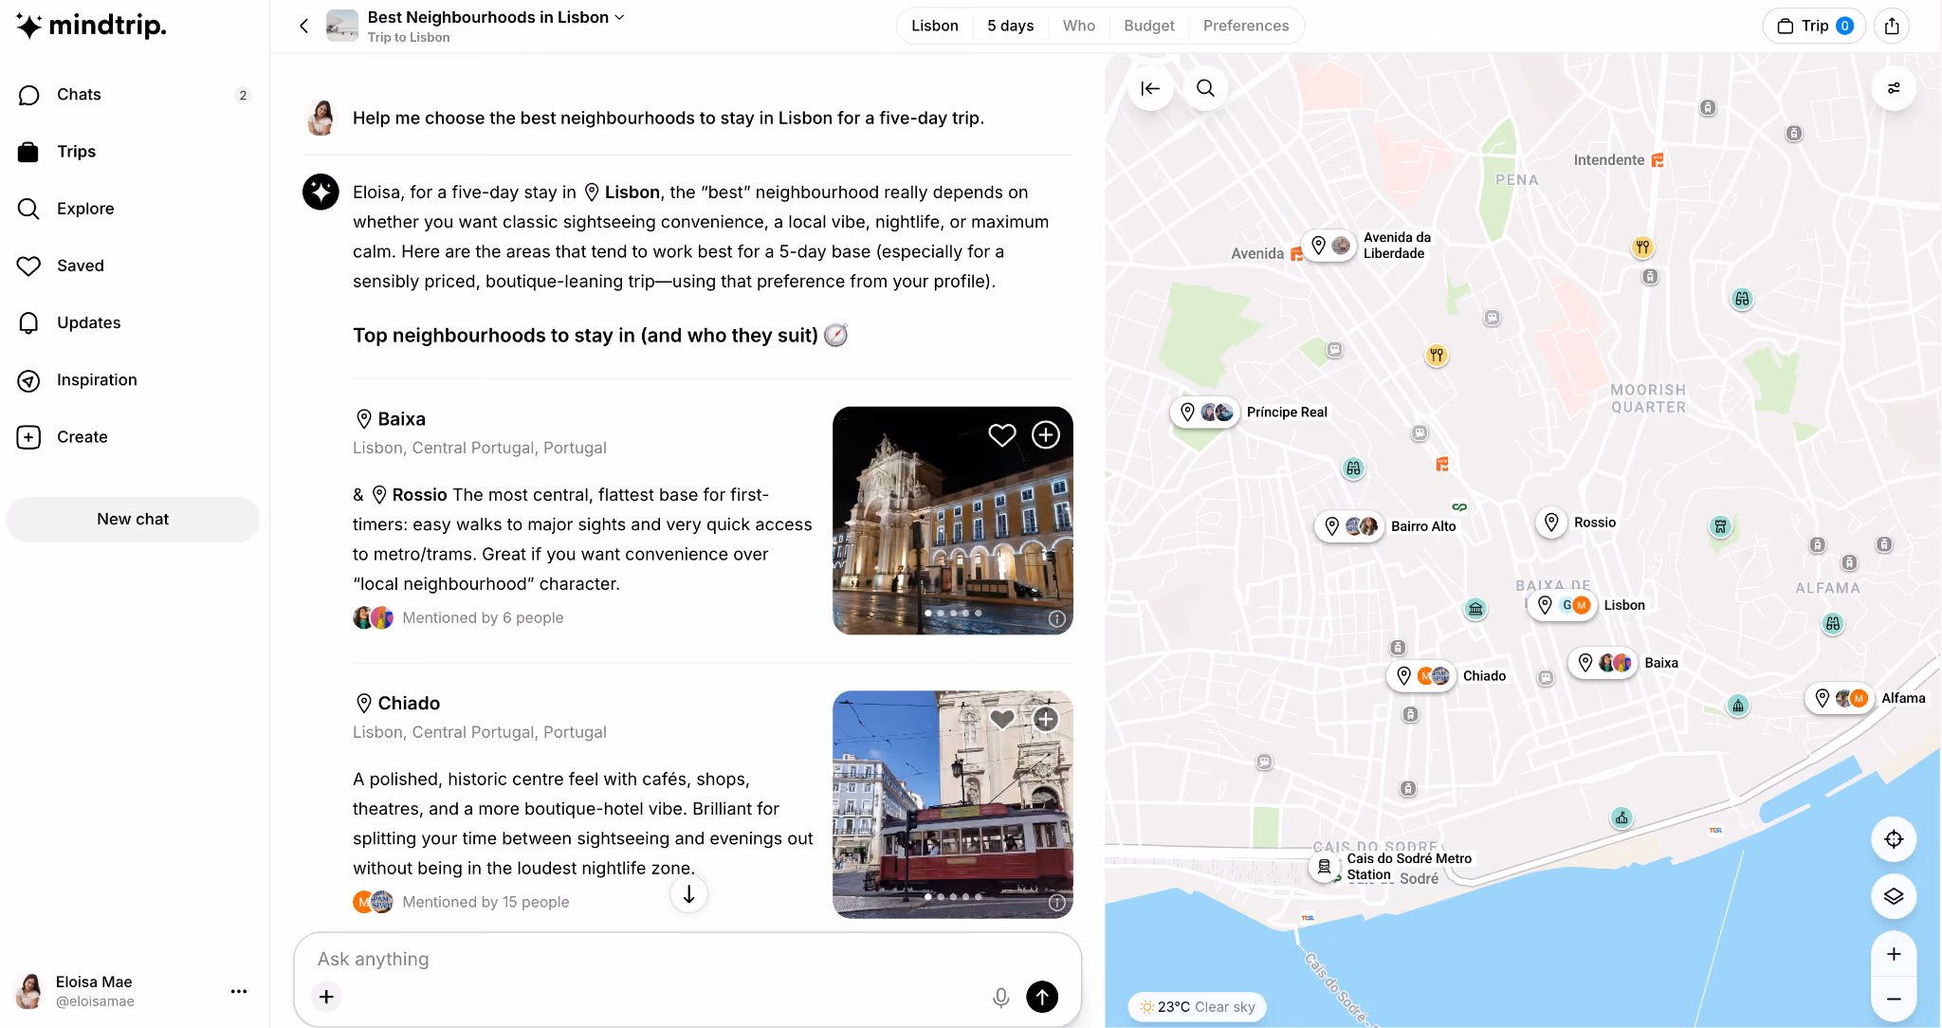Open the Trip cart button
1942x1028 pixels.
(x=1814, y=26)
